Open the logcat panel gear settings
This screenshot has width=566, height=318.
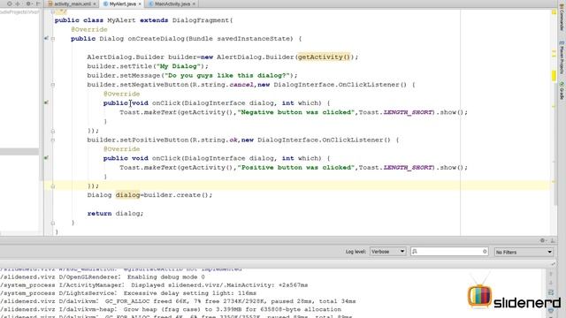pyautogui.click(x=542, y=240)
